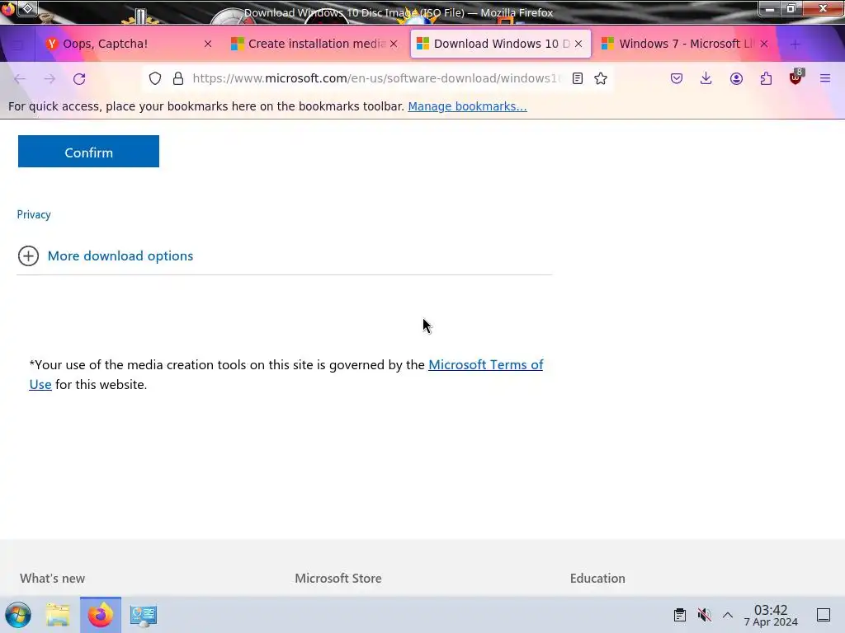This screenshot has height=633, width=845.
Task: Bookmark this page with the star icon
Action: 601,78
